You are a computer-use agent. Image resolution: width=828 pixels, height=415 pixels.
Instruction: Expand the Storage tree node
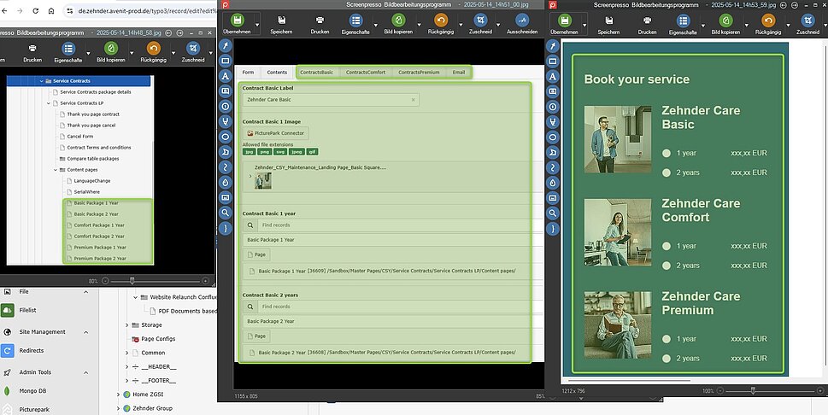(127, 325)
